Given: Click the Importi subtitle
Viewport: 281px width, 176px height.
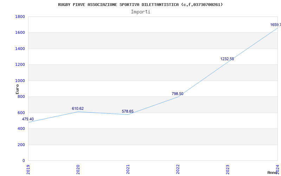Looking at the screenshot, I should point(140,12).
